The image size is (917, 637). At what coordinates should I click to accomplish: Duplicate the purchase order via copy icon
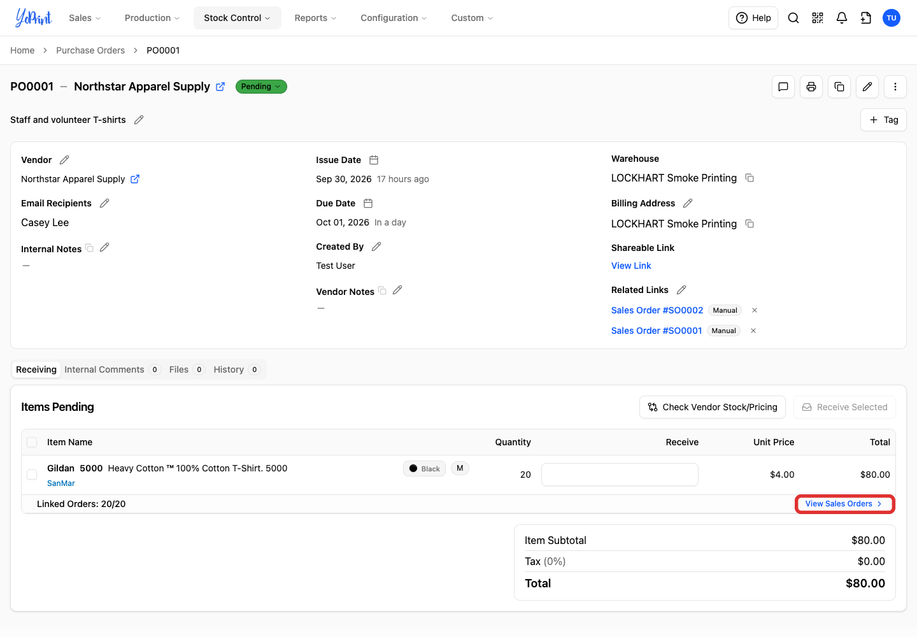tap(839, 87)
